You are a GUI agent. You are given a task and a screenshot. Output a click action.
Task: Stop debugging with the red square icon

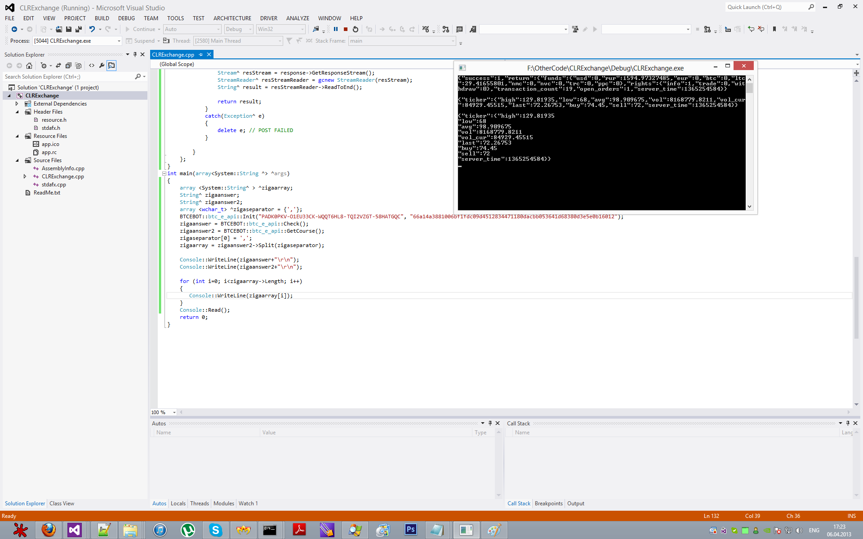[x=346, y=29]
